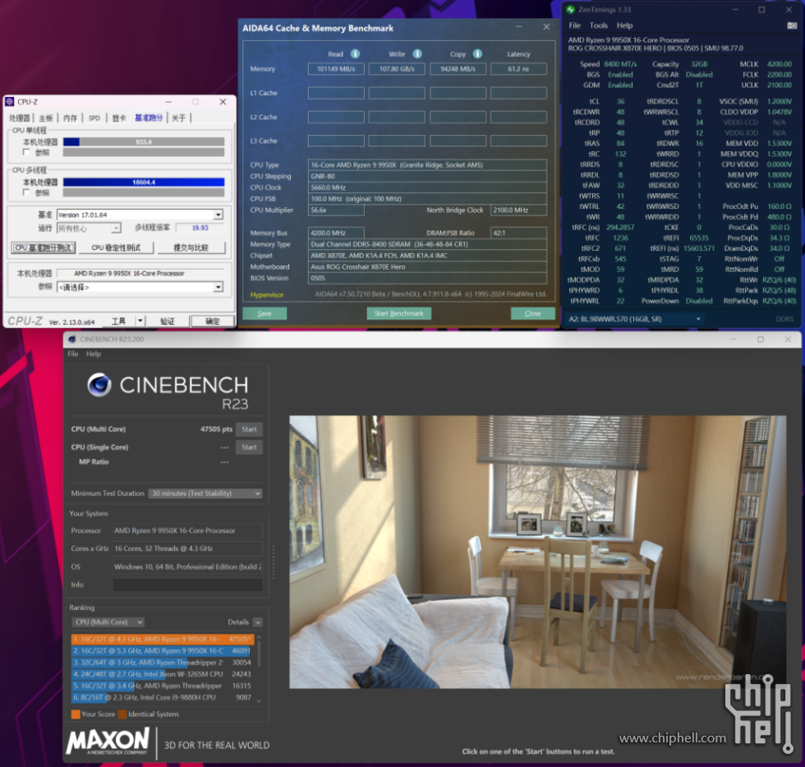Viewport: 805px width, 767px height.
Task: Start the CPU (Multi Core) Cinebench test
Action: 249,429
